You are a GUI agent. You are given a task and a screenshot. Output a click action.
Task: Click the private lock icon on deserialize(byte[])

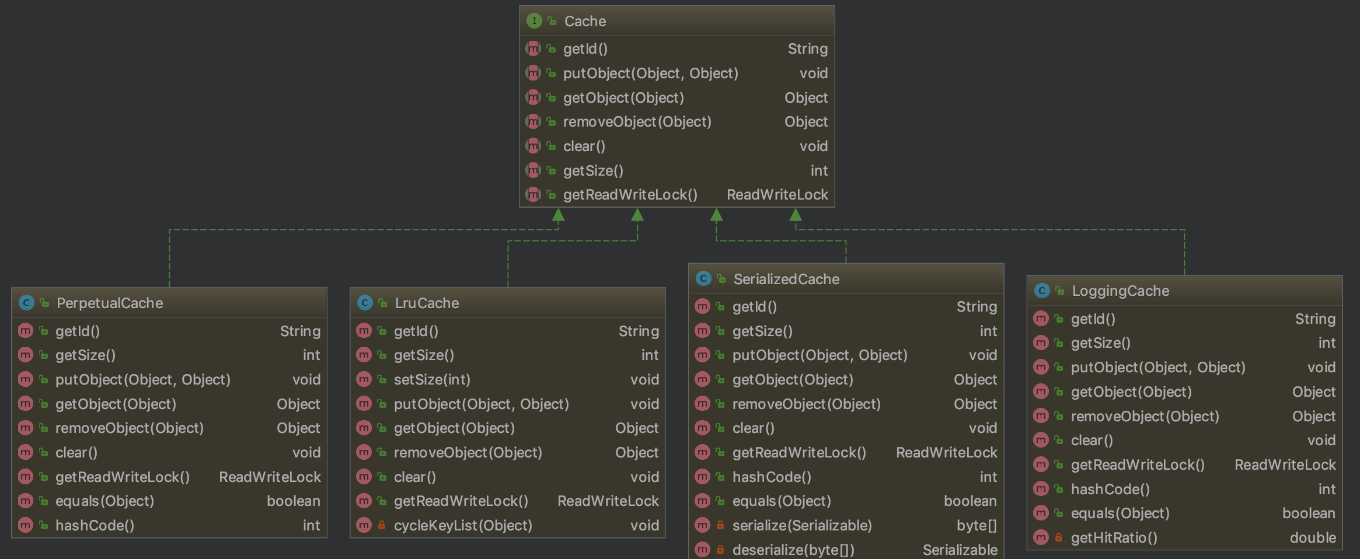[x=720, y=550]
